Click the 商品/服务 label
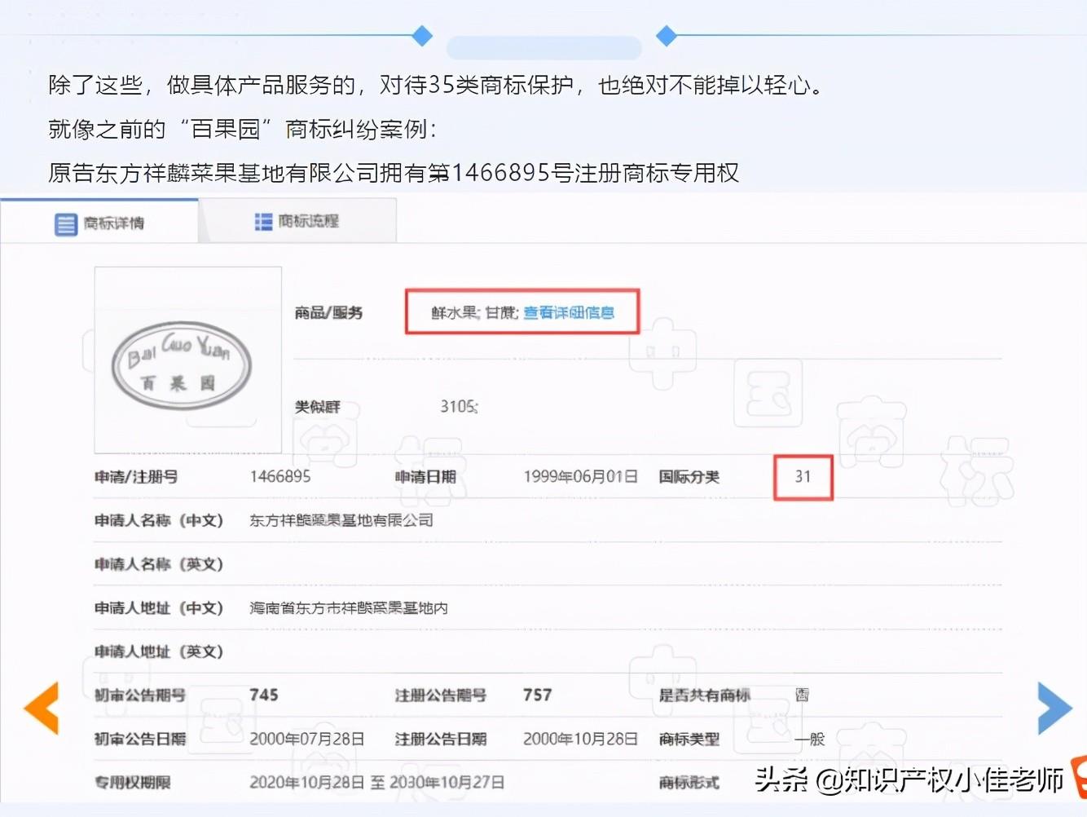 tap(328, 312)
